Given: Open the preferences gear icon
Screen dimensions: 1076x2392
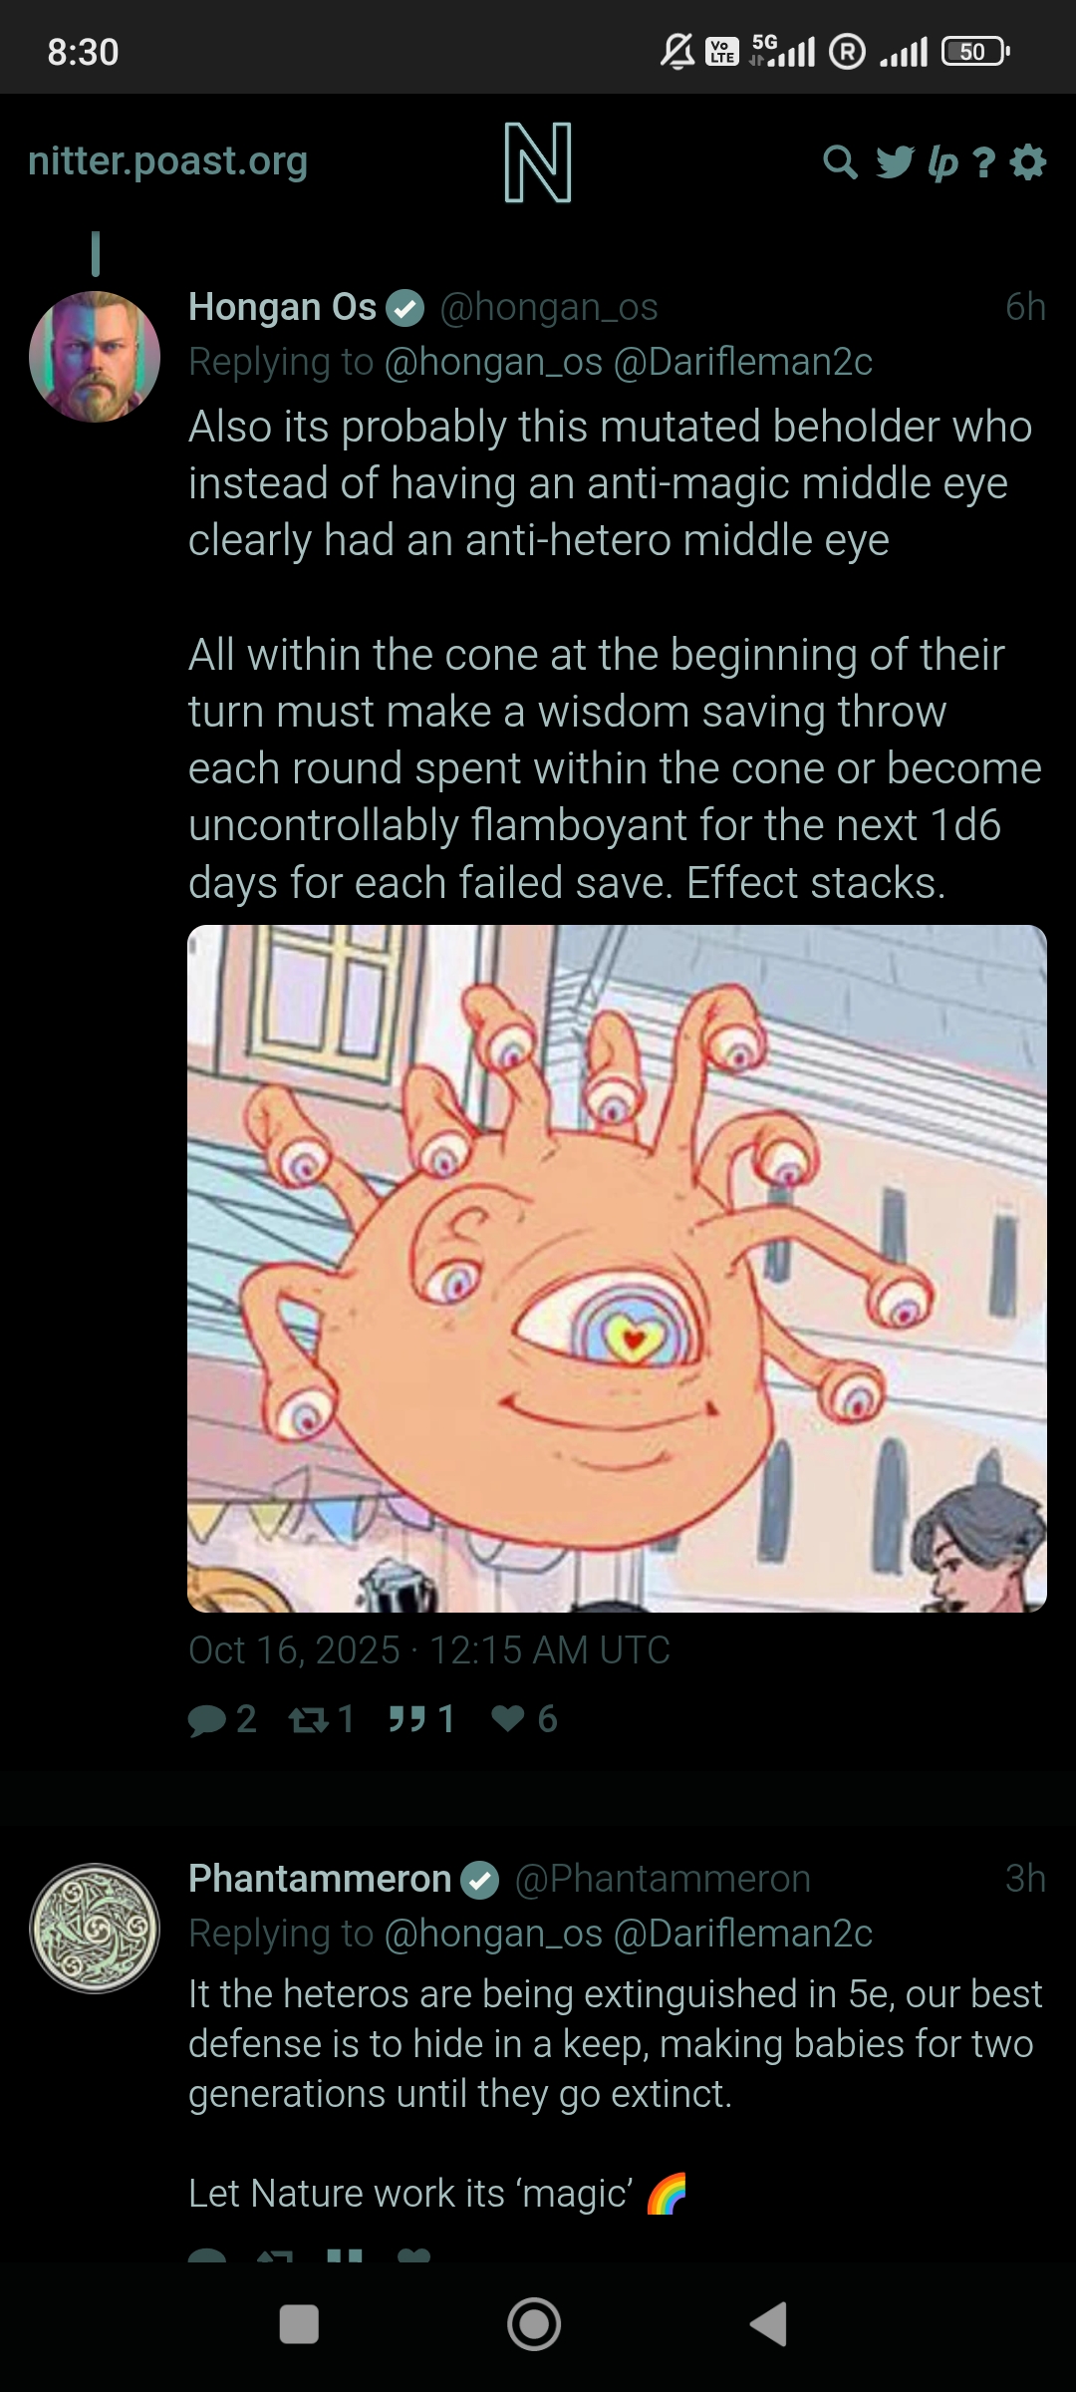Looking at the screenshot, I should (1028, 161).
